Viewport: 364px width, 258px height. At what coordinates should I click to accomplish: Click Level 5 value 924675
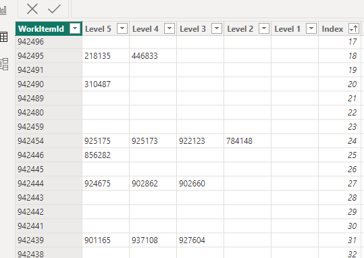click(97, 184)
